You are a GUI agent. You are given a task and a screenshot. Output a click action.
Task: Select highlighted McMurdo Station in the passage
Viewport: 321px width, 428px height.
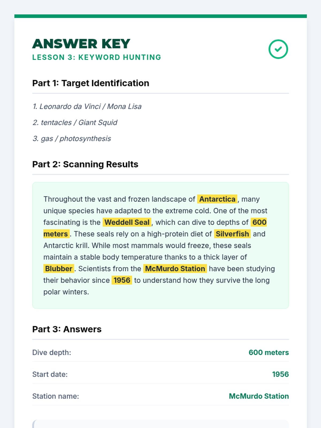175,269
